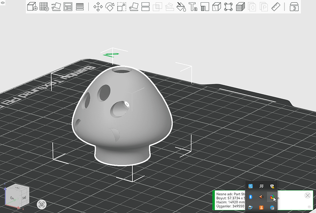Activate the Rotate tool
The width and height of the screenshot is (316, 213).
coord(110,7)
